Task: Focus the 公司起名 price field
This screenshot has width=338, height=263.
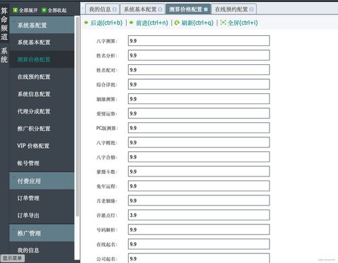Action: pos(198,258)
